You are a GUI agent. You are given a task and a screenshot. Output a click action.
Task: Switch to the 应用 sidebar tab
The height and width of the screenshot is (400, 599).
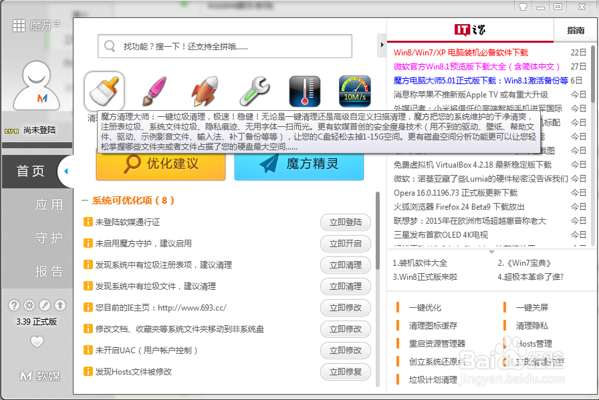click(x=49, y=204)
